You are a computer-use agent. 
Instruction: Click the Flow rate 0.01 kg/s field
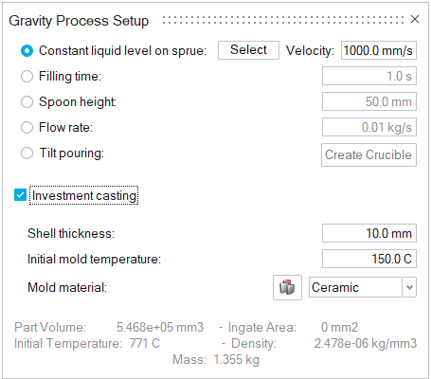coord(369,127)
